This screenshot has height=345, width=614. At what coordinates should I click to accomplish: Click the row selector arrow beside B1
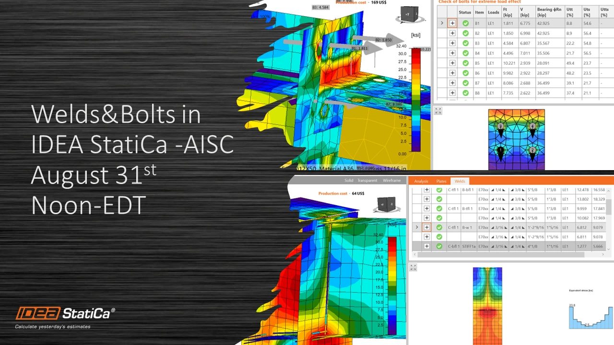point(442,23)
